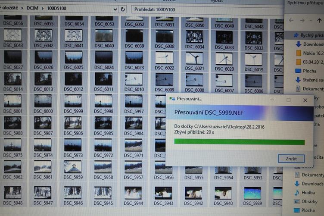The image size is (324, 216).
Task: Open Downloads above Hudba in sidebar
Action: [309, 184]
